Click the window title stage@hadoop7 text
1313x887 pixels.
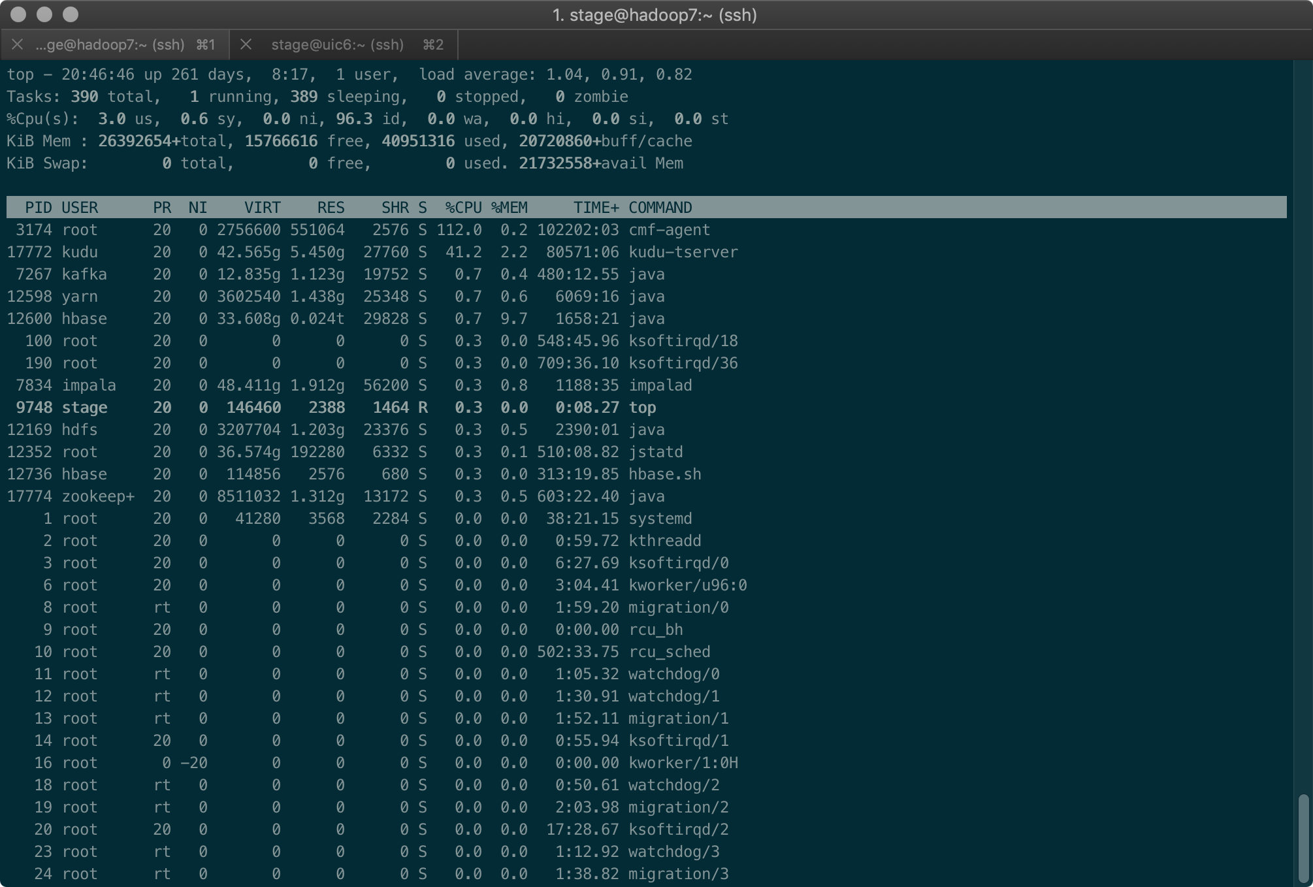[x=655, y=14]
